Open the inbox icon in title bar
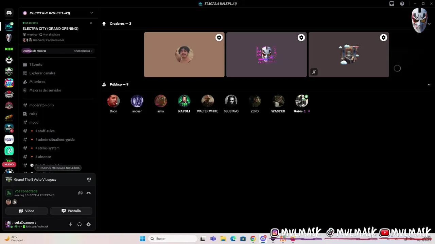Image resolution: width=435 pixels, height=244 pixels. pos(391,4)
